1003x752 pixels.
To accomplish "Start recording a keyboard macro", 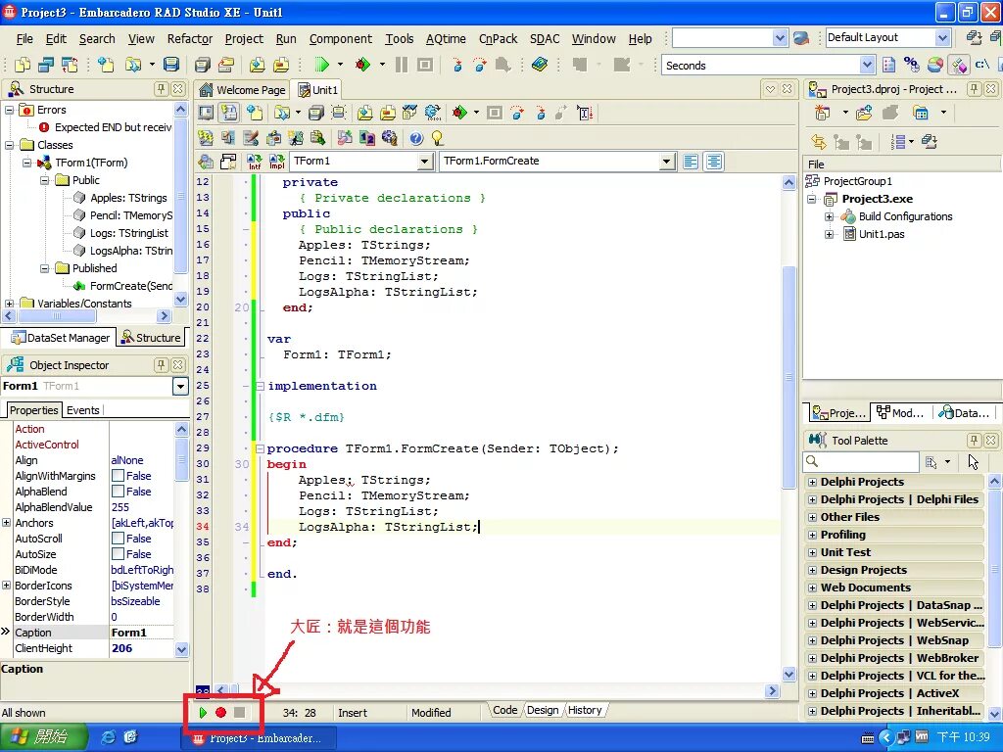I will (x=220, y=713).
